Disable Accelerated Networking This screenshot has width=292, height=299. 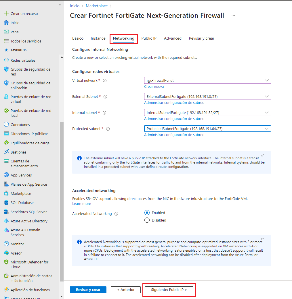[x=147, y=220]
